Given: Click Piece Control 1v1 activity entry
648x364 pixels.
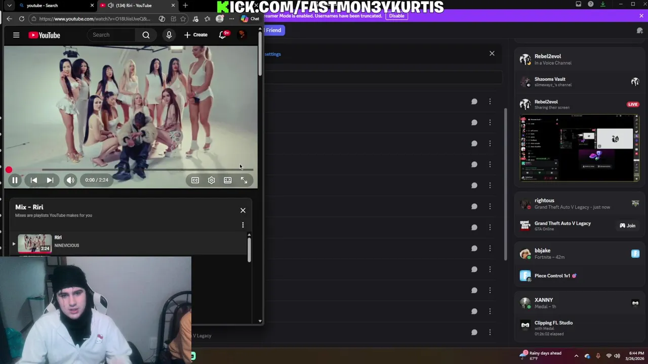Looking at the screenshot, I should tap(579, 276).
